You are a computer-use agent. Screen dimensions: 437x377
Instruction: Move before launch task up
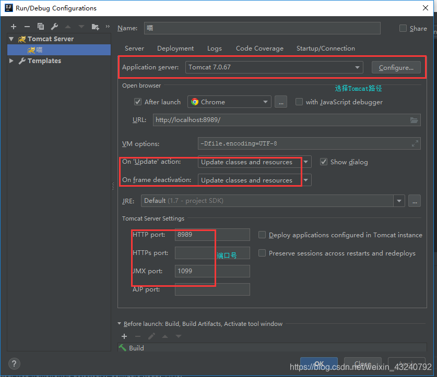(x=165, y=336)
